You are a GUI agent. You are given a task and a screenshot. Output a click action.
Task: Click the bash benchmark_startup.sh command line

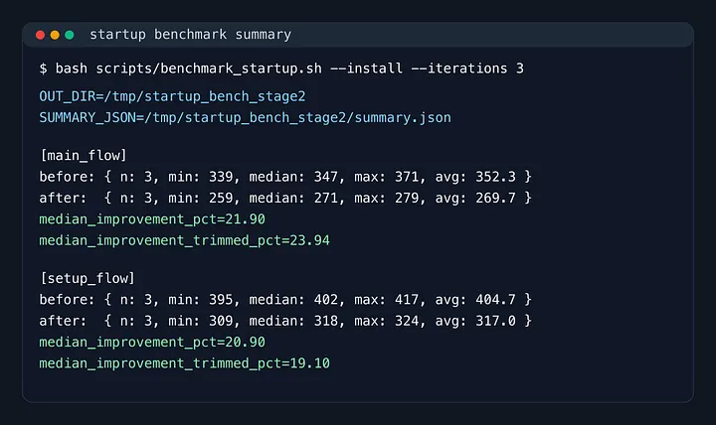click(x=281, y=69)
